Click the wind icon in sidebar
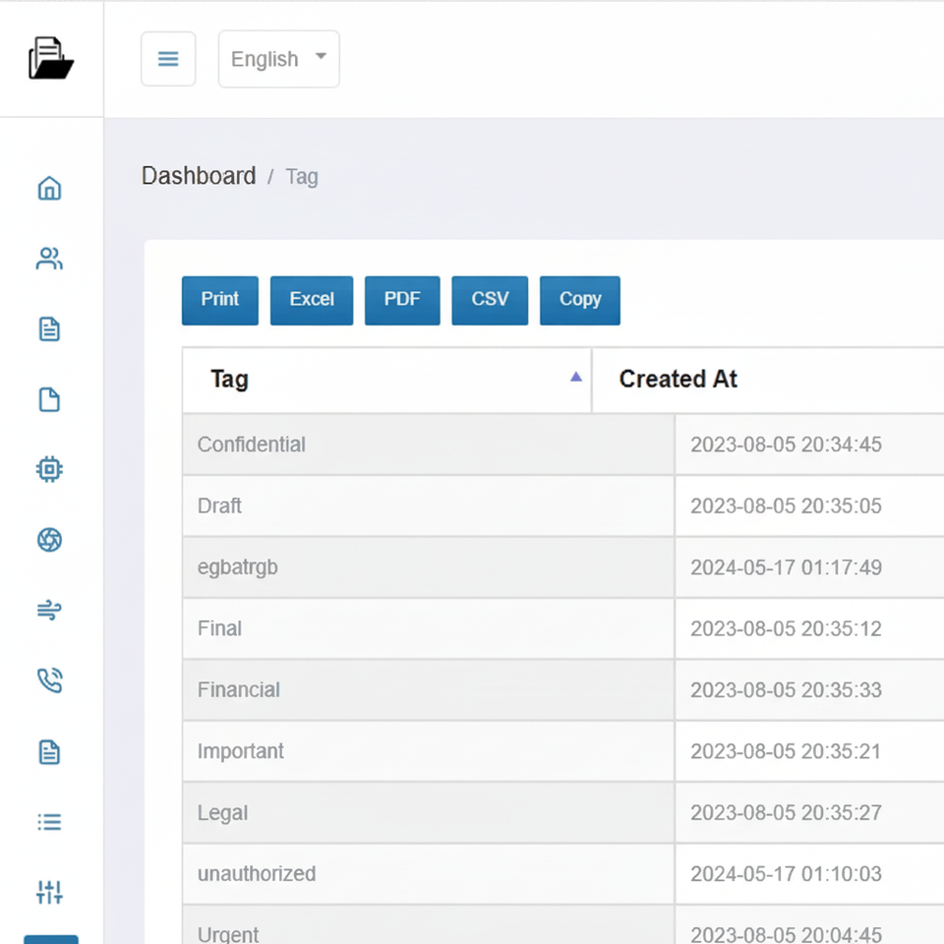 click(49, 610)
